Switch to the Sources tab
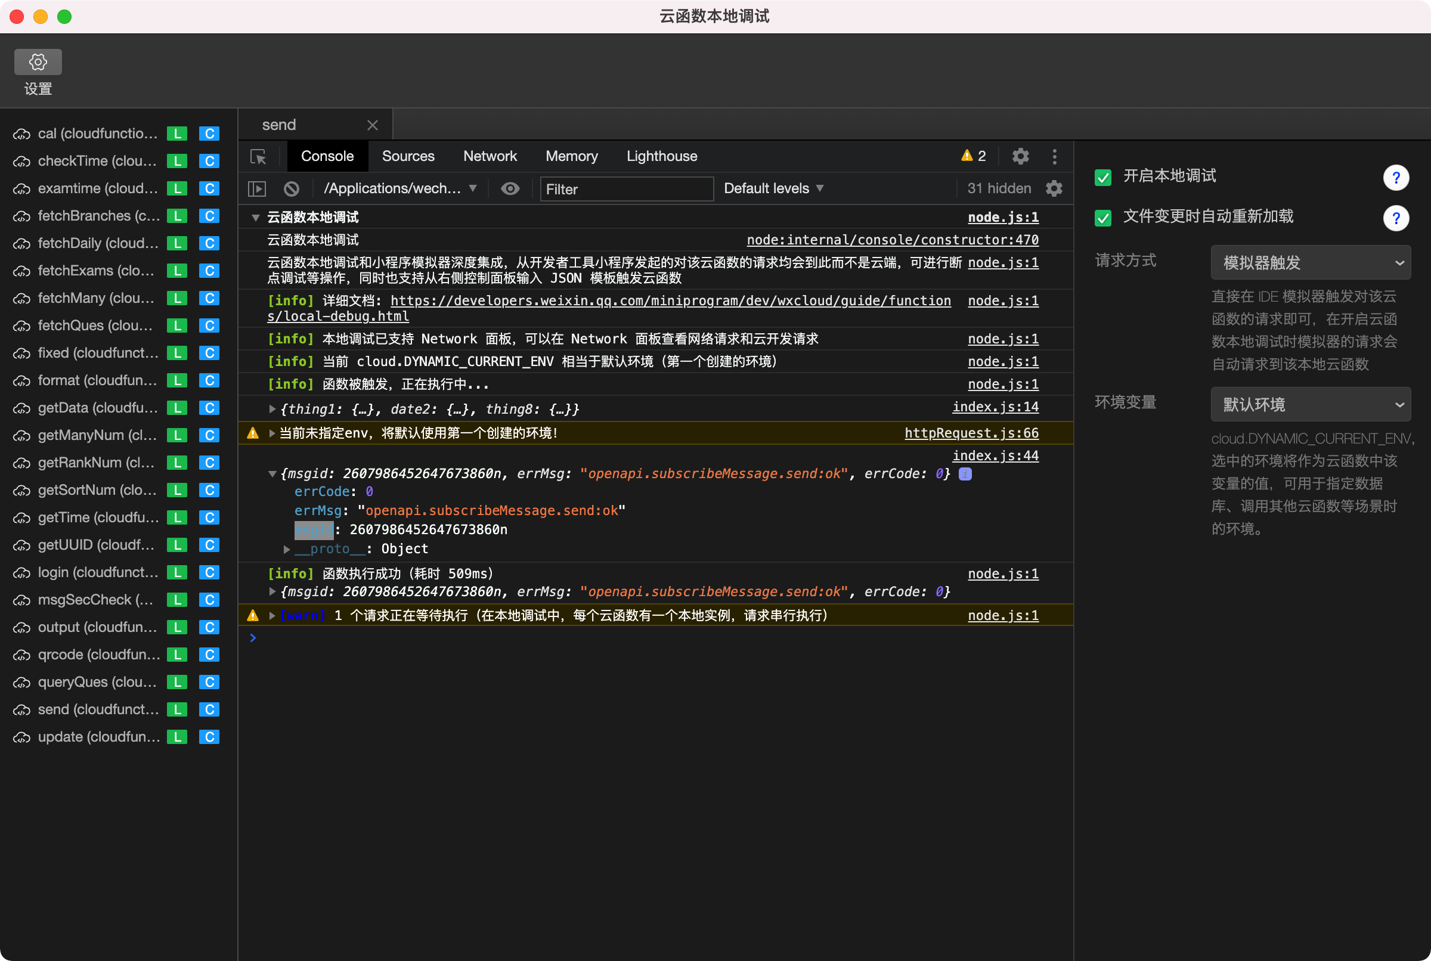This screenshot has width=1431, height=961. click(408, 156)
